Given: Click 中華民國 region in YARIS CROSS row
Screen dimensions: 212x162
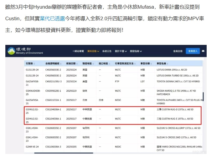Looking at the screenshot, I should [87, 147].
